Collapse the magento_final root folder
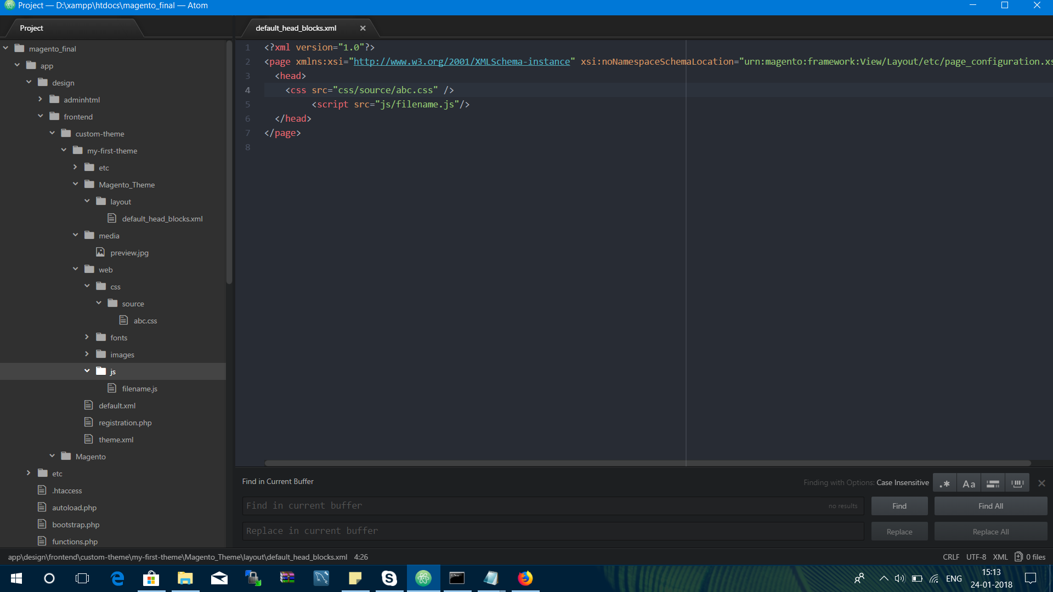The height and width of the screenshot is (592, 1053). [5, 48]
